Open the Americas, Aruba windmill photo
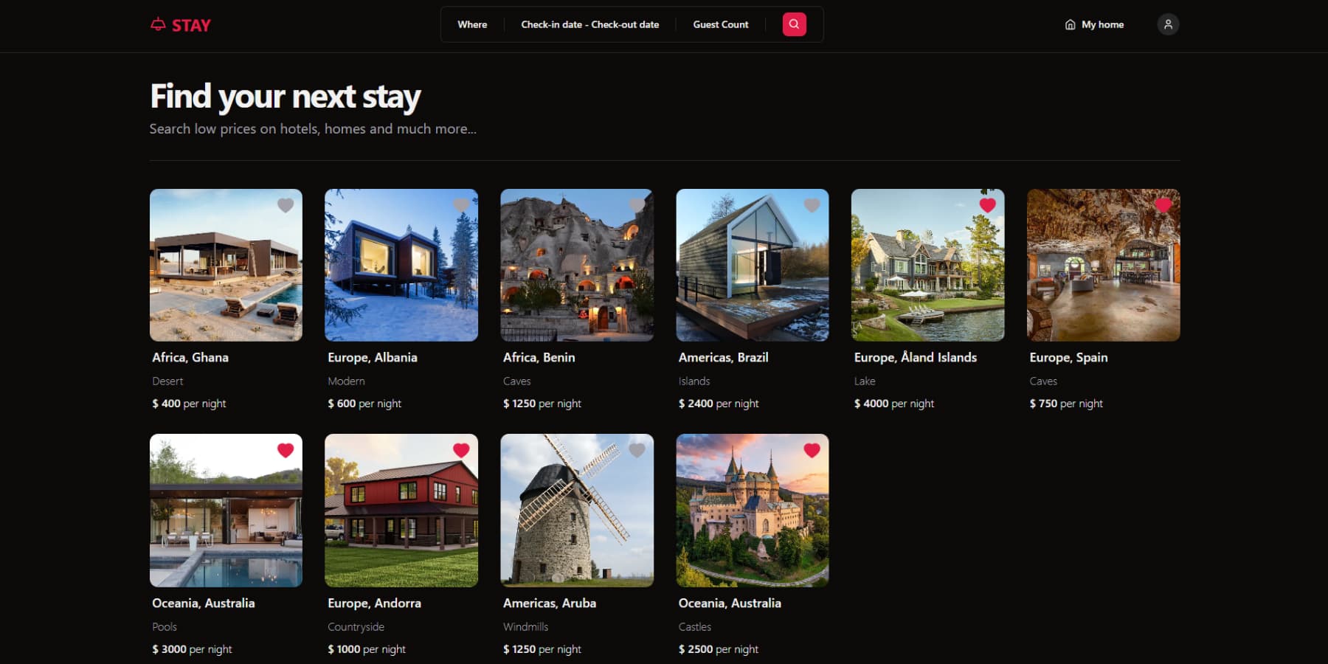The height and width of the screenshot is (664, 1328). (577, 511)
